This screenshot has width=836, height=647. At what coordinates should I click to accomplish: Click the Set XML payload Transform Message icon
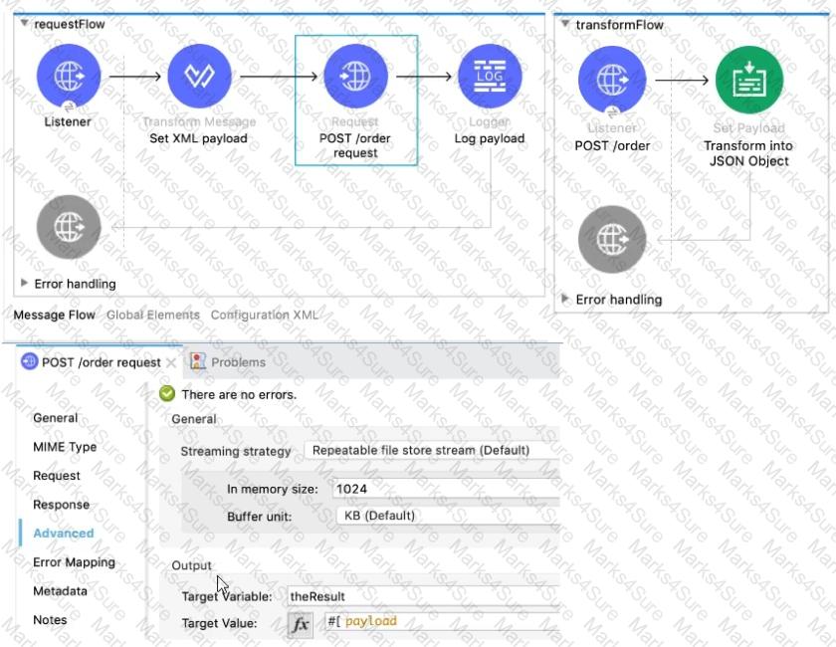pyautogui.click(x=198, y=75)
